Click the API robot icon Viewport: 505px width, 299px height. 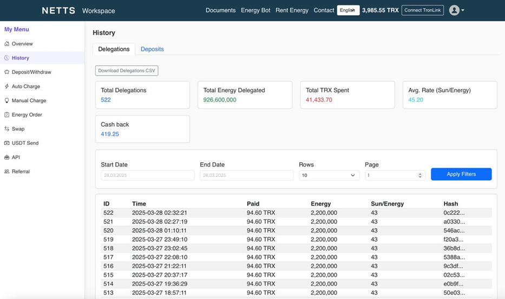[x=6, y=157]
